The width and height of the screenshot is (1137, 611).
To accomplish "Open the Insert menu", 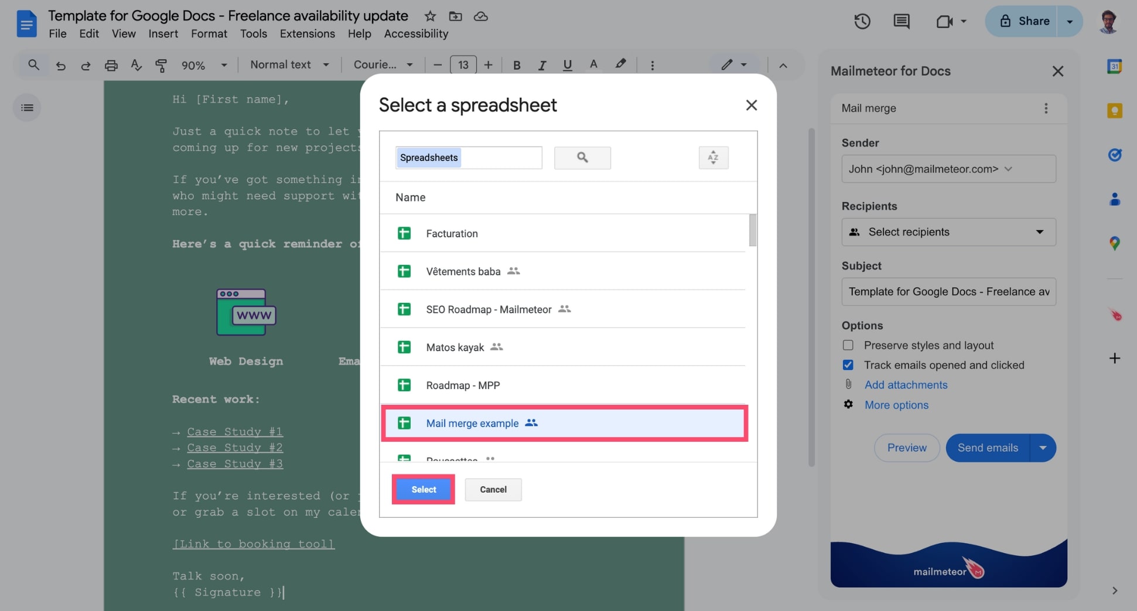I will click(163, 34).
